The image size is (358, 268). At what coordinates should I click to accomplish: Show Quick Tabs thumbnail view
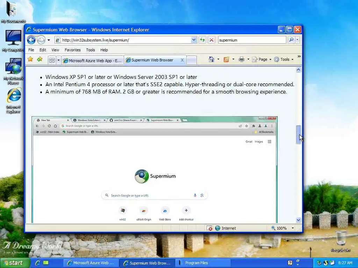click(52, 60)
